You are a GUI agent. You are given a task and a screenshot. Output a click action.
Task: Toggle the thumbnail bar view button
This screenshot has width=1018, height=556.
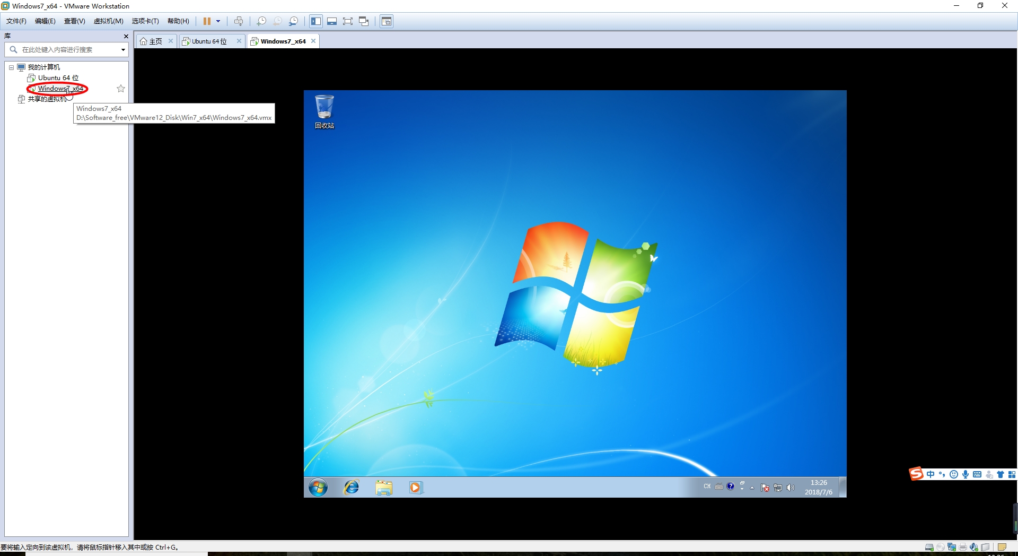332,21
